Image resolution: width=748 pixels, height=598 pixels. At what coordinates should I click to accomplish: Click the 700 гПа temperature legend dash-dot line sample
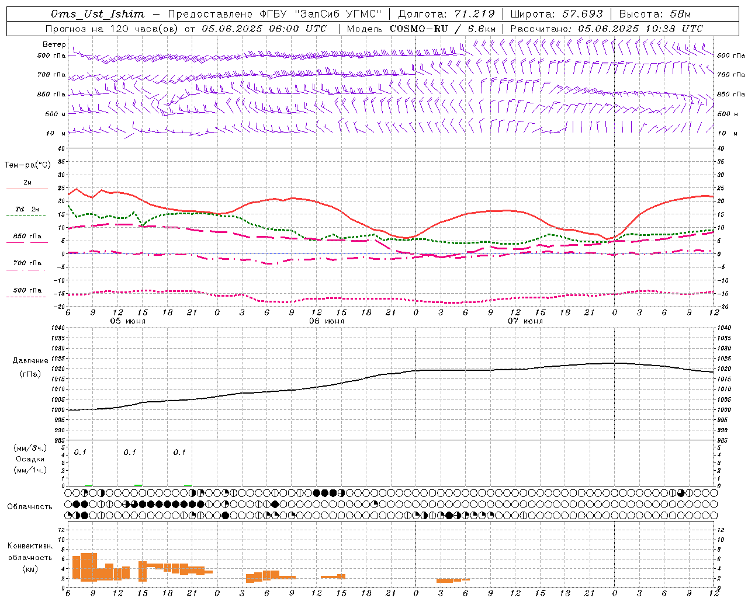click(26, 270)
